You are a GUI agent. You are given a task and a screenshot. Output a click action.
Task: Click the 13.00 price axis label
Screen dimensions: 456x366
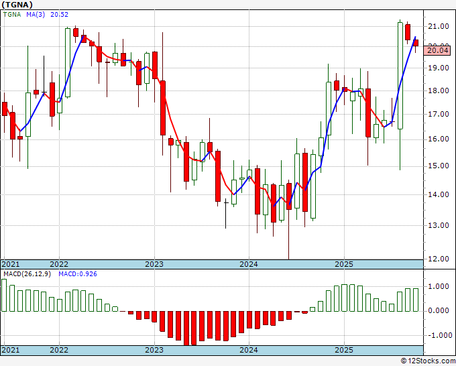click(439, 225)
